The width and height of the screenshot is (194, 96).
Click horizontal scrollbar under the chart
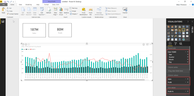[x=85, y=80]
